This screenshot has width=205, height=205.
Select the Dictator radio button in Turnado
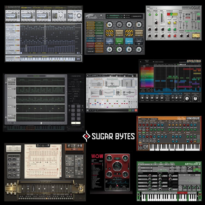[124, 17]
